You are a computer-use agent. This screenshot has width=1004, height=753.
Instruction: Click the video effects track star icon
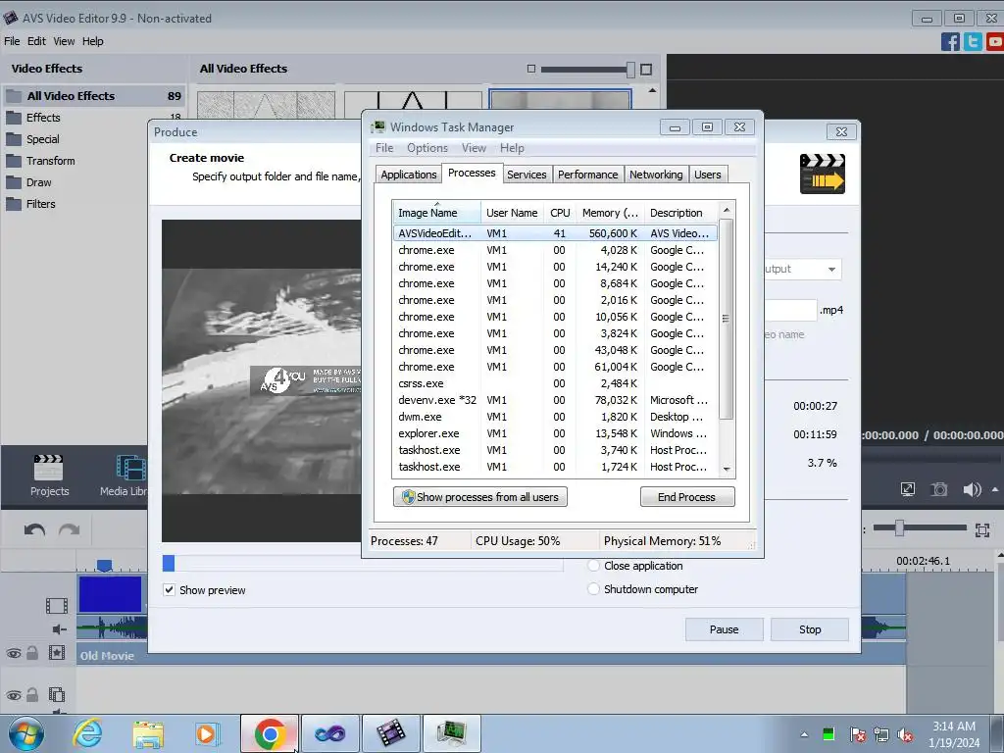coord(56,653)
